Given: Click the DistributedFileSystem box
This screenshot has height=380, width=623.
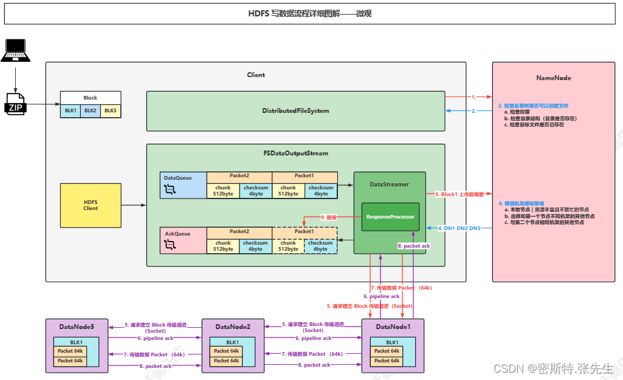Looking at the screenshot, I should (x=295, y=111).
